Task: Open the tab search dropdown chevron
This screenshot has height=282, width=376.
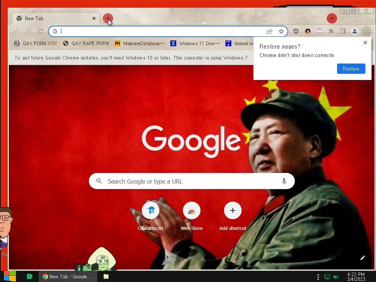Action: tap(332, 18)
